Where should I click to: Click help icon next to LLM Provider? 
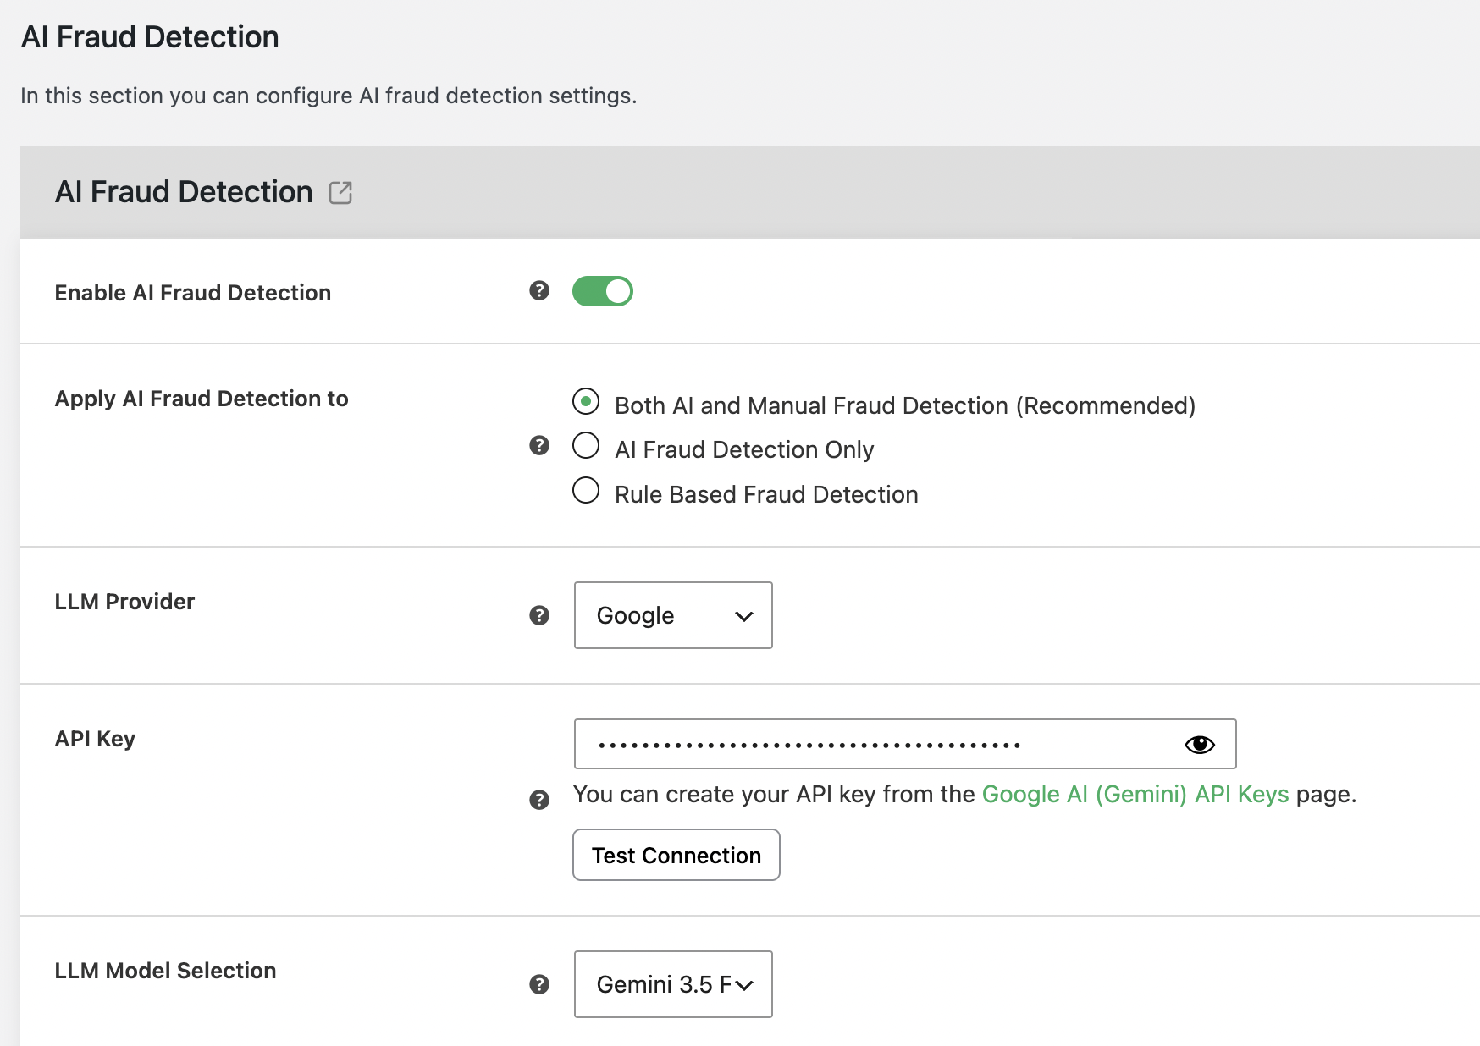(x=539, y=615)
